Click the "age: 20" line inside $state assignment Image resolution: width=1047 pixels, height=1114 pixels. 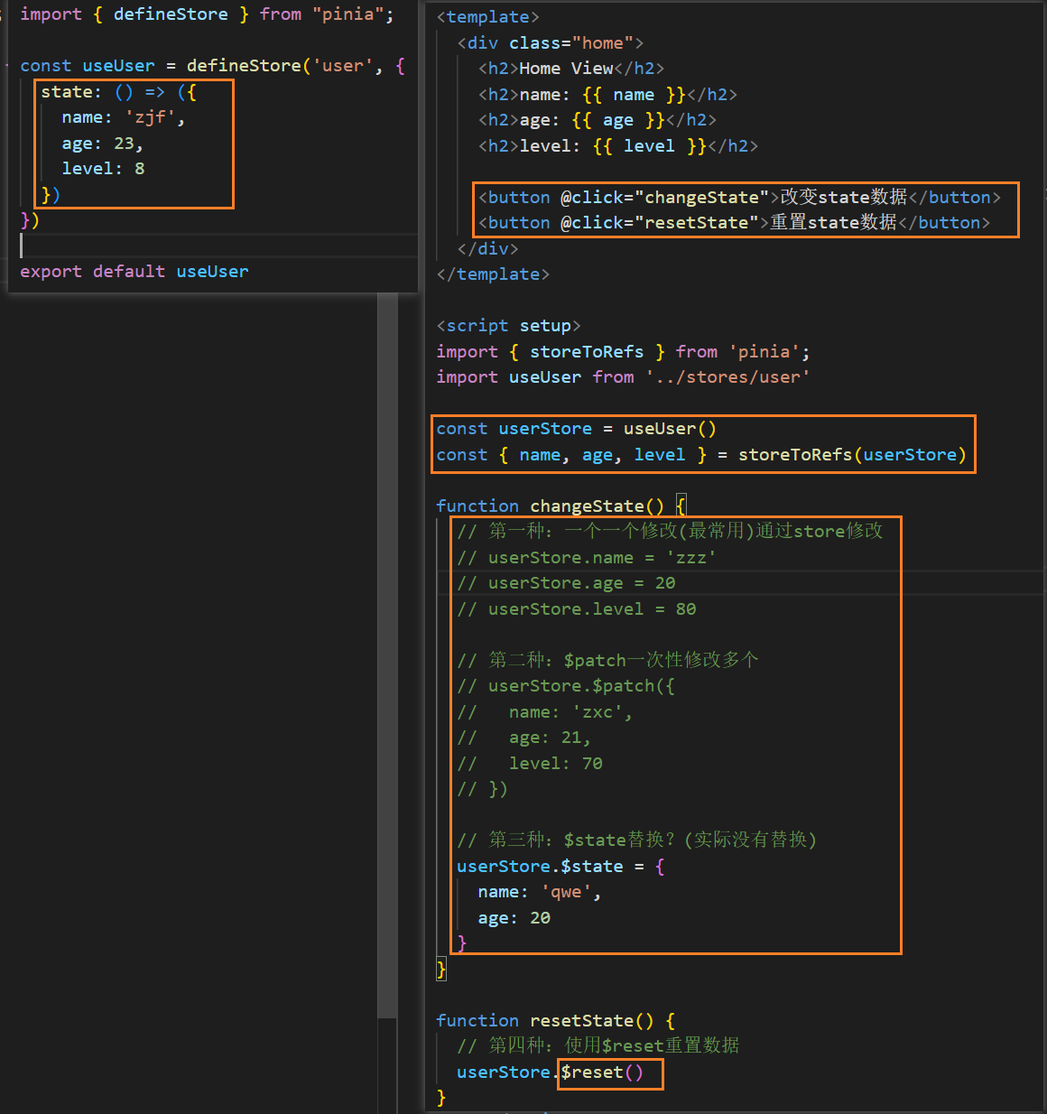tap(514, 918)
